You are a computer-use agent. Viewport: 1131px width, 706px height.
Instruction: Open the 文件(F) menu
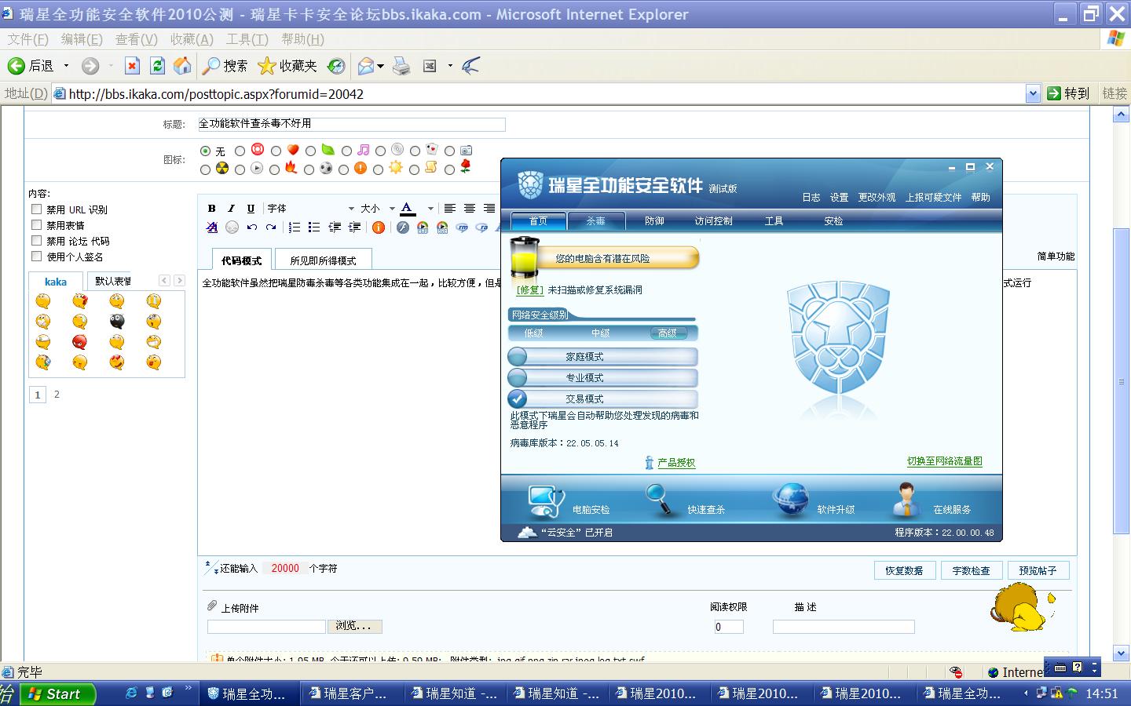click(x=28, y=39)
